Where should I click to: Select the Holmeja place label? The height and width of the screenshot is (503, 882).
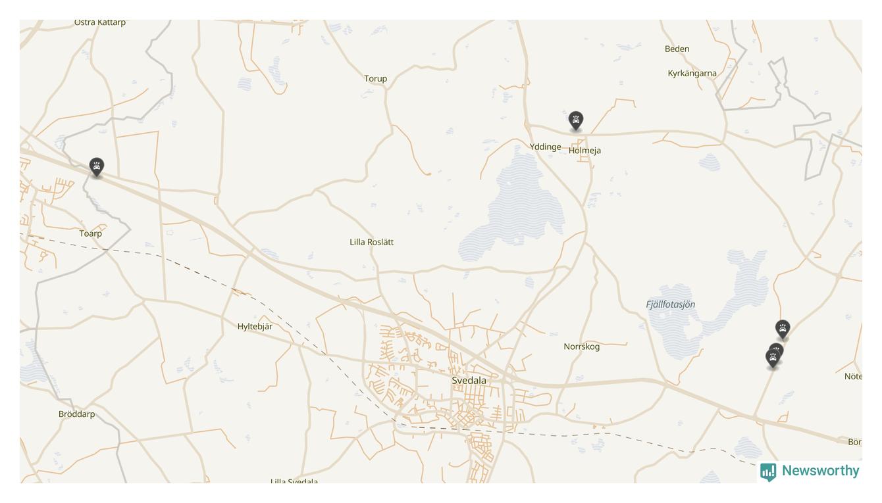[585, 151]
